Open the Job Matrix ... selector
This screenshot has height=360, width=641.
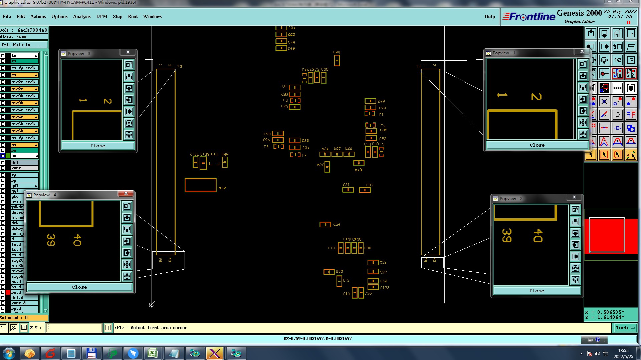(x=24, y=45)
